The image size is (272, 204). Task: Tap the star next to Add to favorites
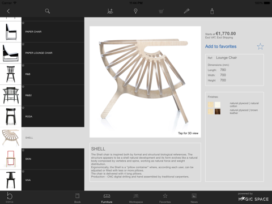coord(260,46)
